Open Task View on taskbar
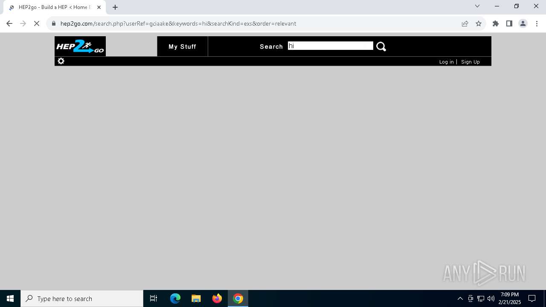 point(154,298)
